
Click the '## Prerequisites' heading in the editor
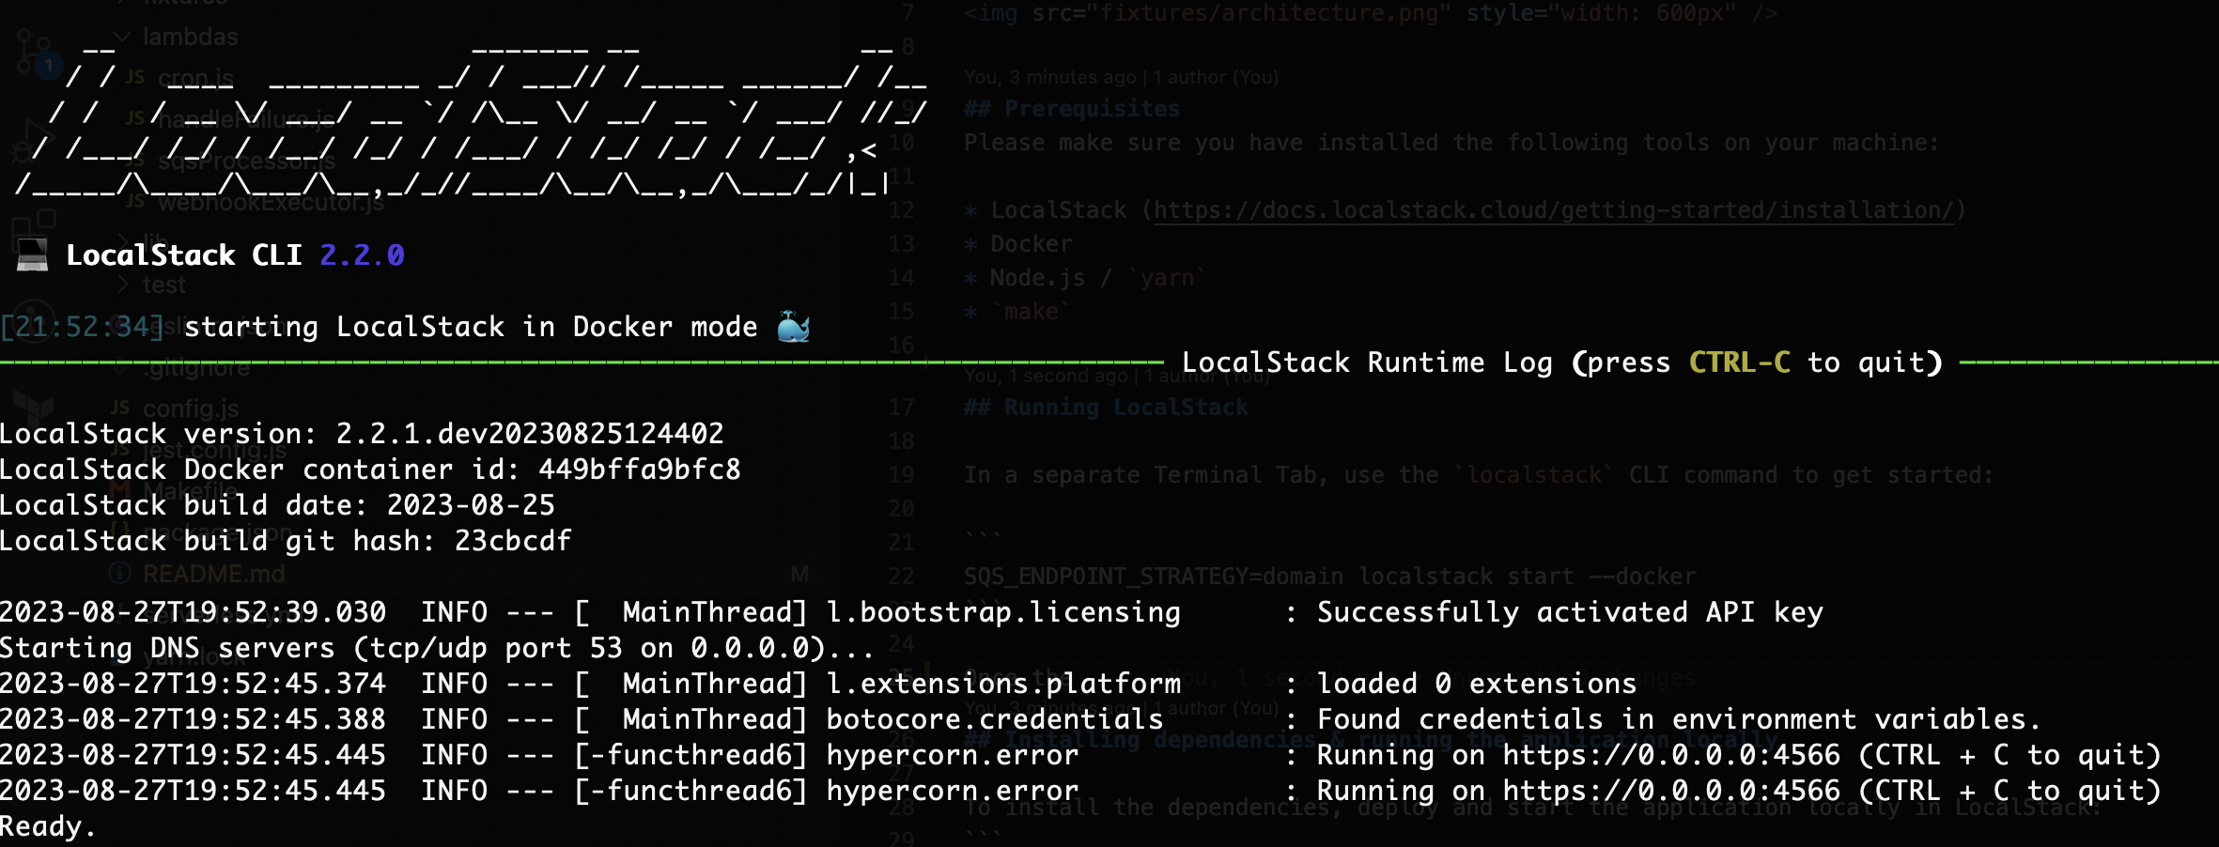click(x=1072, y=109)
